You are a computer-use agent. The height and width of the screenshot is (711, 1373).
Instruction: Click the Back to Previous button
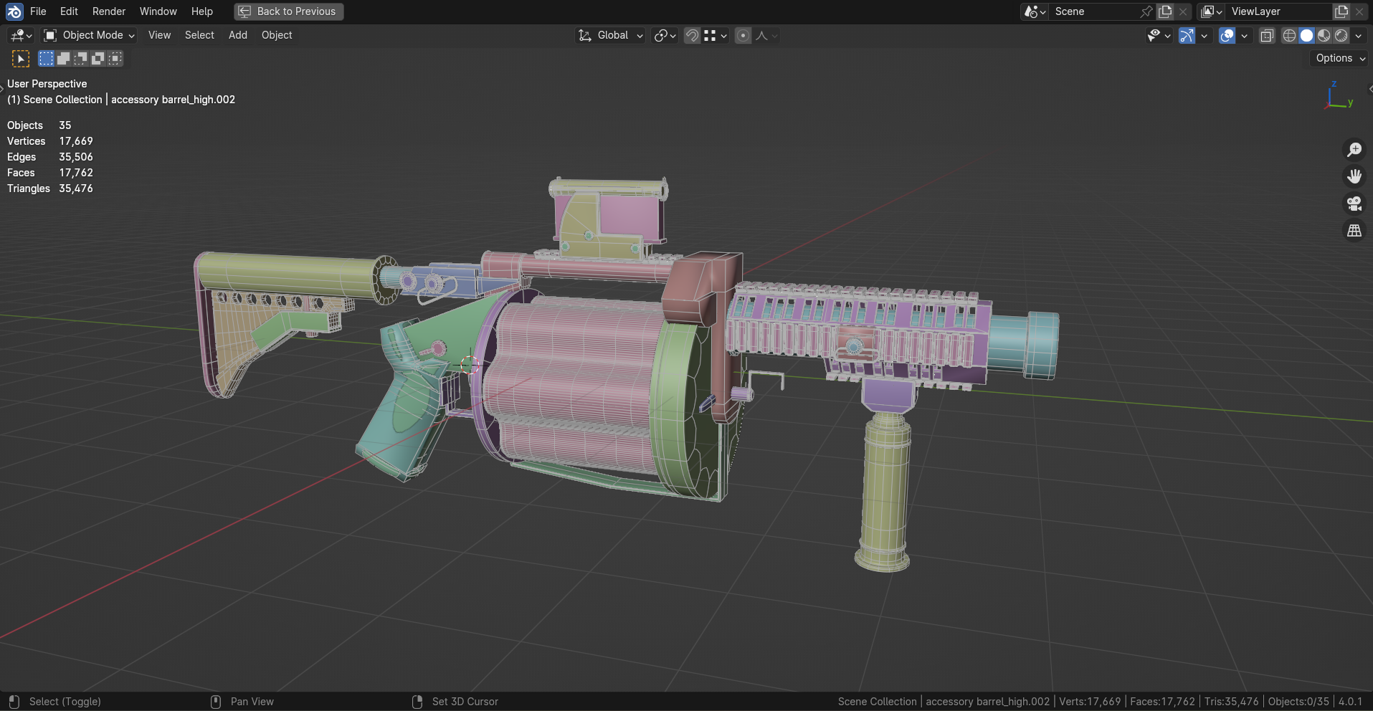pyautogui.click(x=288, y=11)
